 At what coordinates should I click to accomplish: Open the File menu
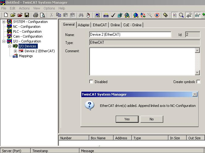tap(4, 8)
